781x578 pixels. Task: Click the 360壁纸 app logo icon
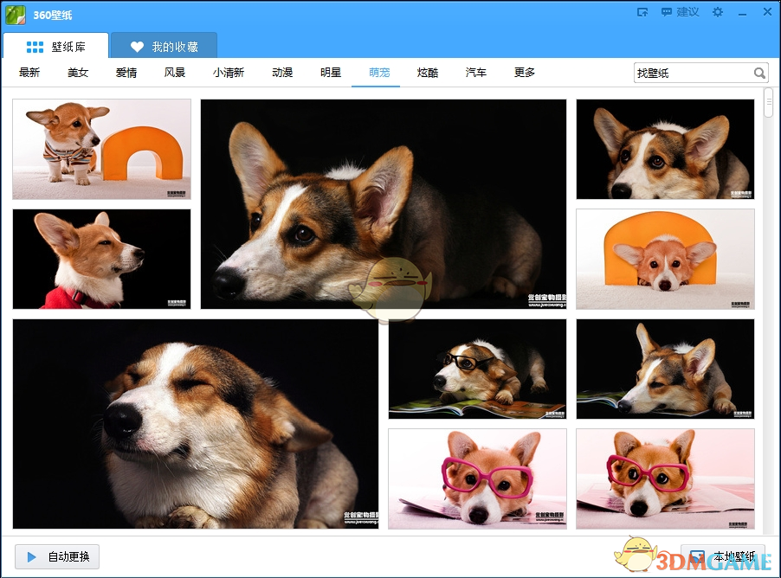[x=16, y=14]
